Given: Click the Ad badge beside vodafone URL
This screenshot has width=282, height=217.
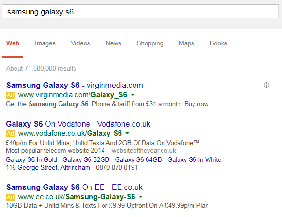Looking at the screenshot, I should click(11, 134).
